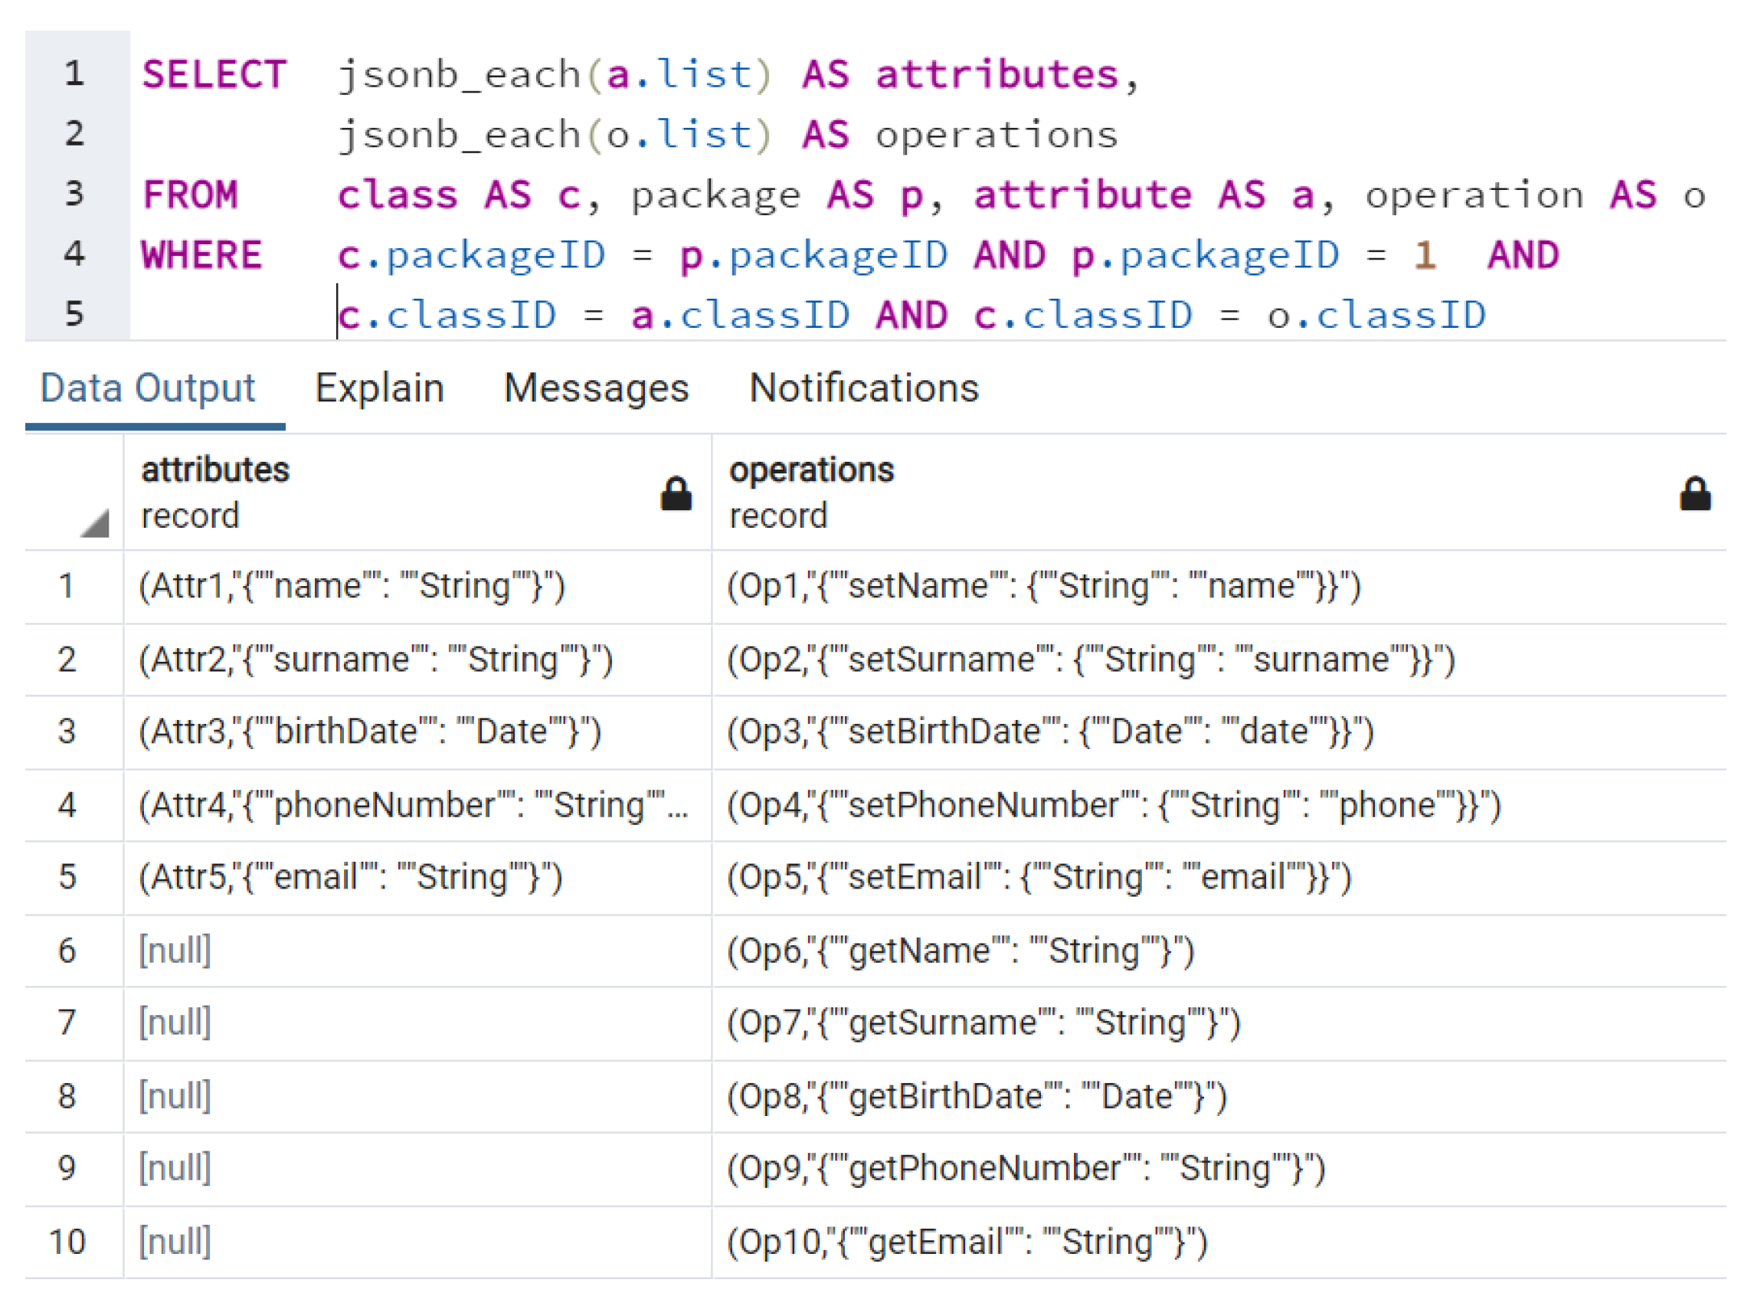Click the lock icon in attributes column
This screenshot has height=1293, width=1751.
tap(676, 495)
